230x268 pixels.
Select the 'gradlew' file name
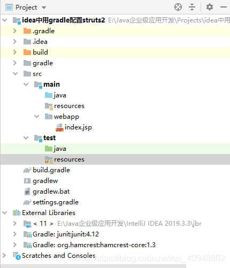coord(45,181)
